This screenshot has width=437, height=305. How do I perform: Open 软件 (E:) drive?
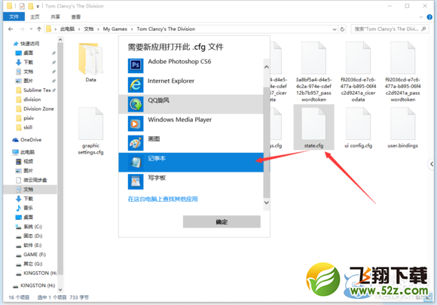tap(29, 245)
